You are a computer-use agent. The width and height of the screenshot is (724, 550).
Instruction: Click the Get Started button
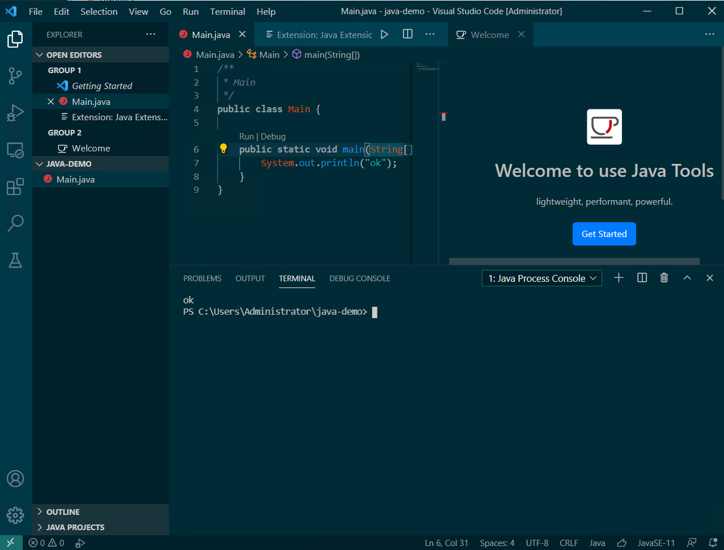(604, 234)
